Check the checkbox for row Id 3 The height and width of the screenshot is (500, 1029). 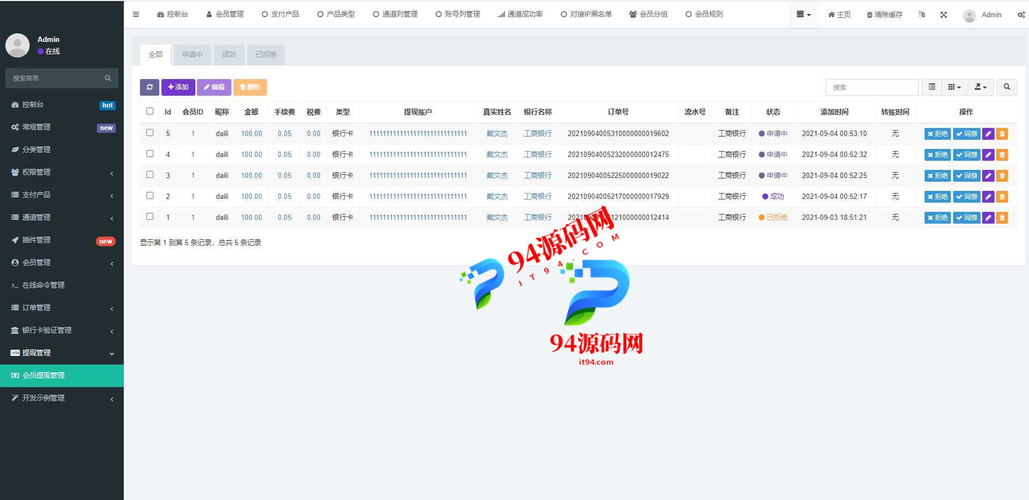click(150, 175)
